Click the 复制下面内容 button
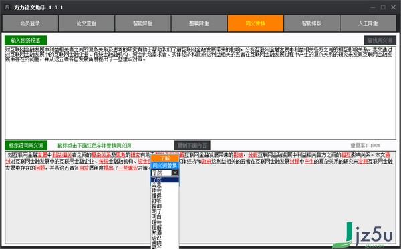 pos(192,146)
